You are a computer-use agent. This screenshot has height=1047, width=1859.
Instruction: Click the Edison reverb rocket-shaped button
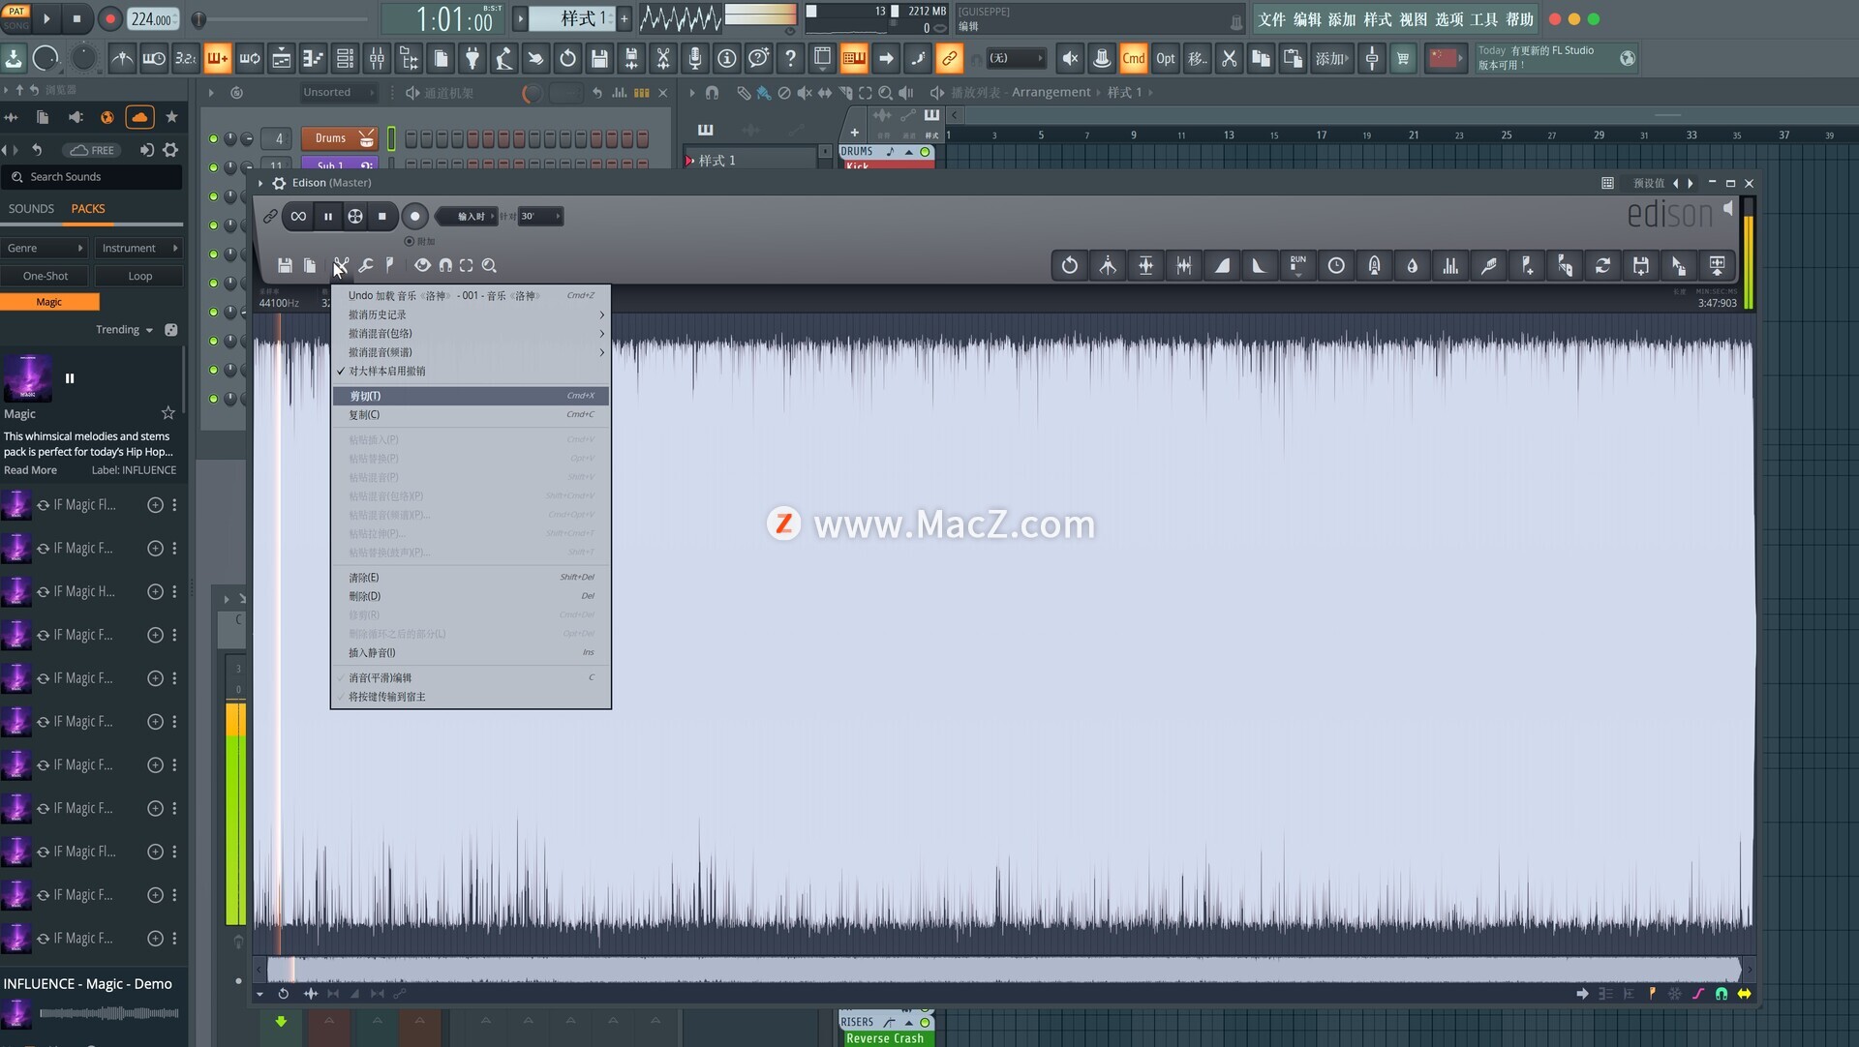point(1375,265)
